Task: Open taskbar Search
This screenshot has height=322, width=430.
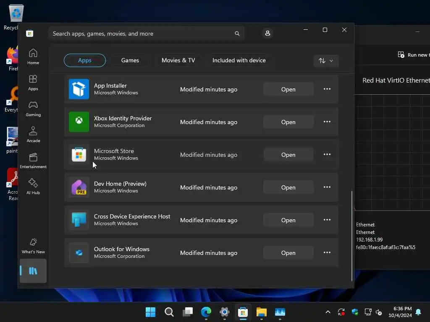Action: point(169,312)
